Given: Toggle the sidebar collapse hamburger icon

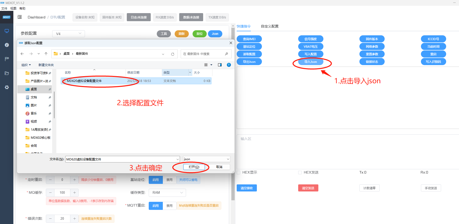Looking at the screenshot, I should pyautogui.click(x=20, y=17).
